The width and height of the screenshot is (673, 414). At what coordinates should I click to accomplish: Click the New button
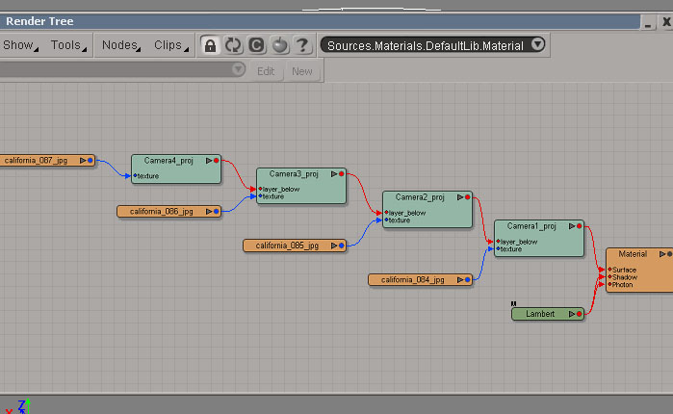click(x=302, y=71)
